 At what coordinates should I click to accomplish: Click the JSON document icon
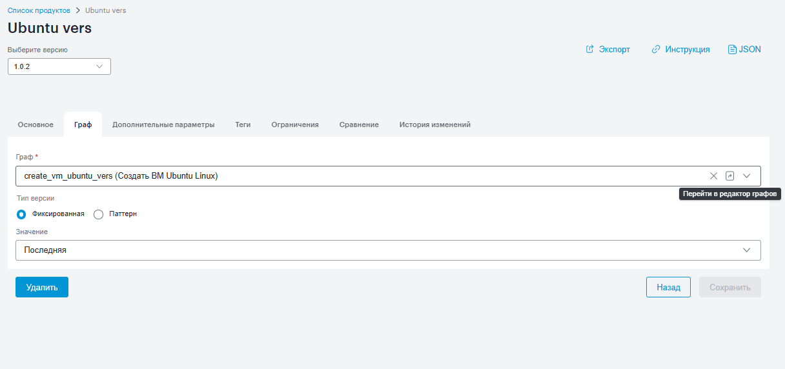pyautogui.click(x=732, y=49)
